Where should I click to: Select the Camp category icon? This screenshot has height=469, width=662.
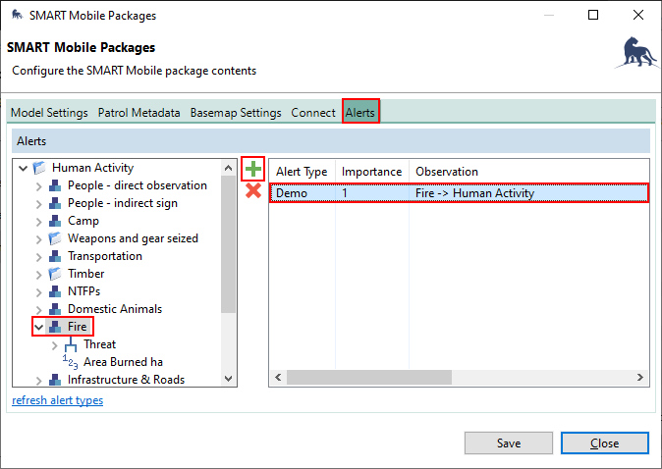[x=55, y=221]
